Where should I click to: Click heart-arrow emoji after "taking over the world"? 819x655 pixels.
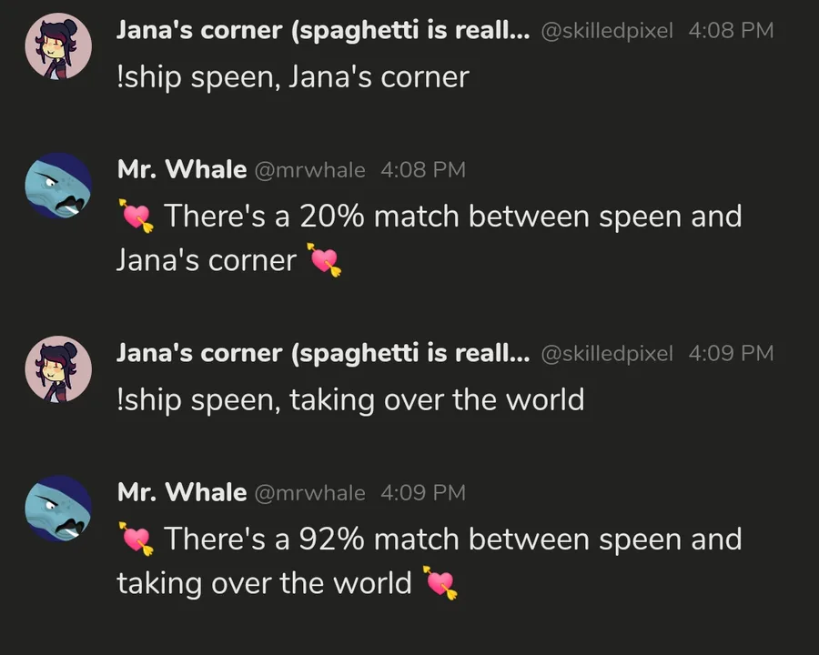pos(440,582)
